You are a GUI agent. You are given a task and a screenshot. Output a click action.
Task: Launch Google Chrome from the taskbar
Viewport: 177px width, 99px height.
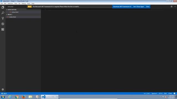coord(17,97)
